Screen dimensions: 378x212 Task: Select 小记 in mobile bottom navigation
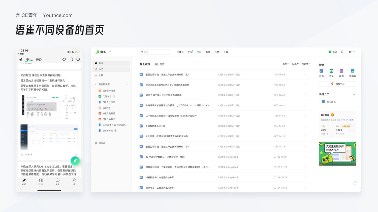tap(24, 182)
